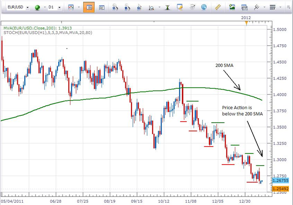293x205 pixels.
Task: Click the landscape picture icon
Action: click(x=232, y=8)
